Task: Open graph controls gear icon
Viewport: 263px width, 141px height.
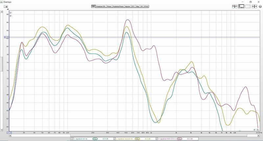Action: click(260, 7)
